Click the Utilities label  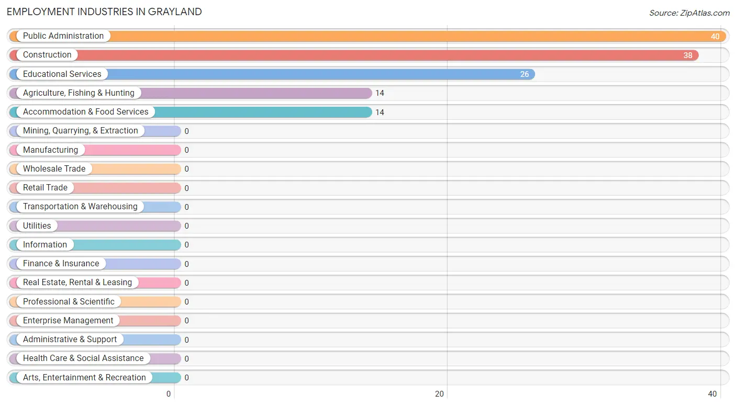coord(37,226)
